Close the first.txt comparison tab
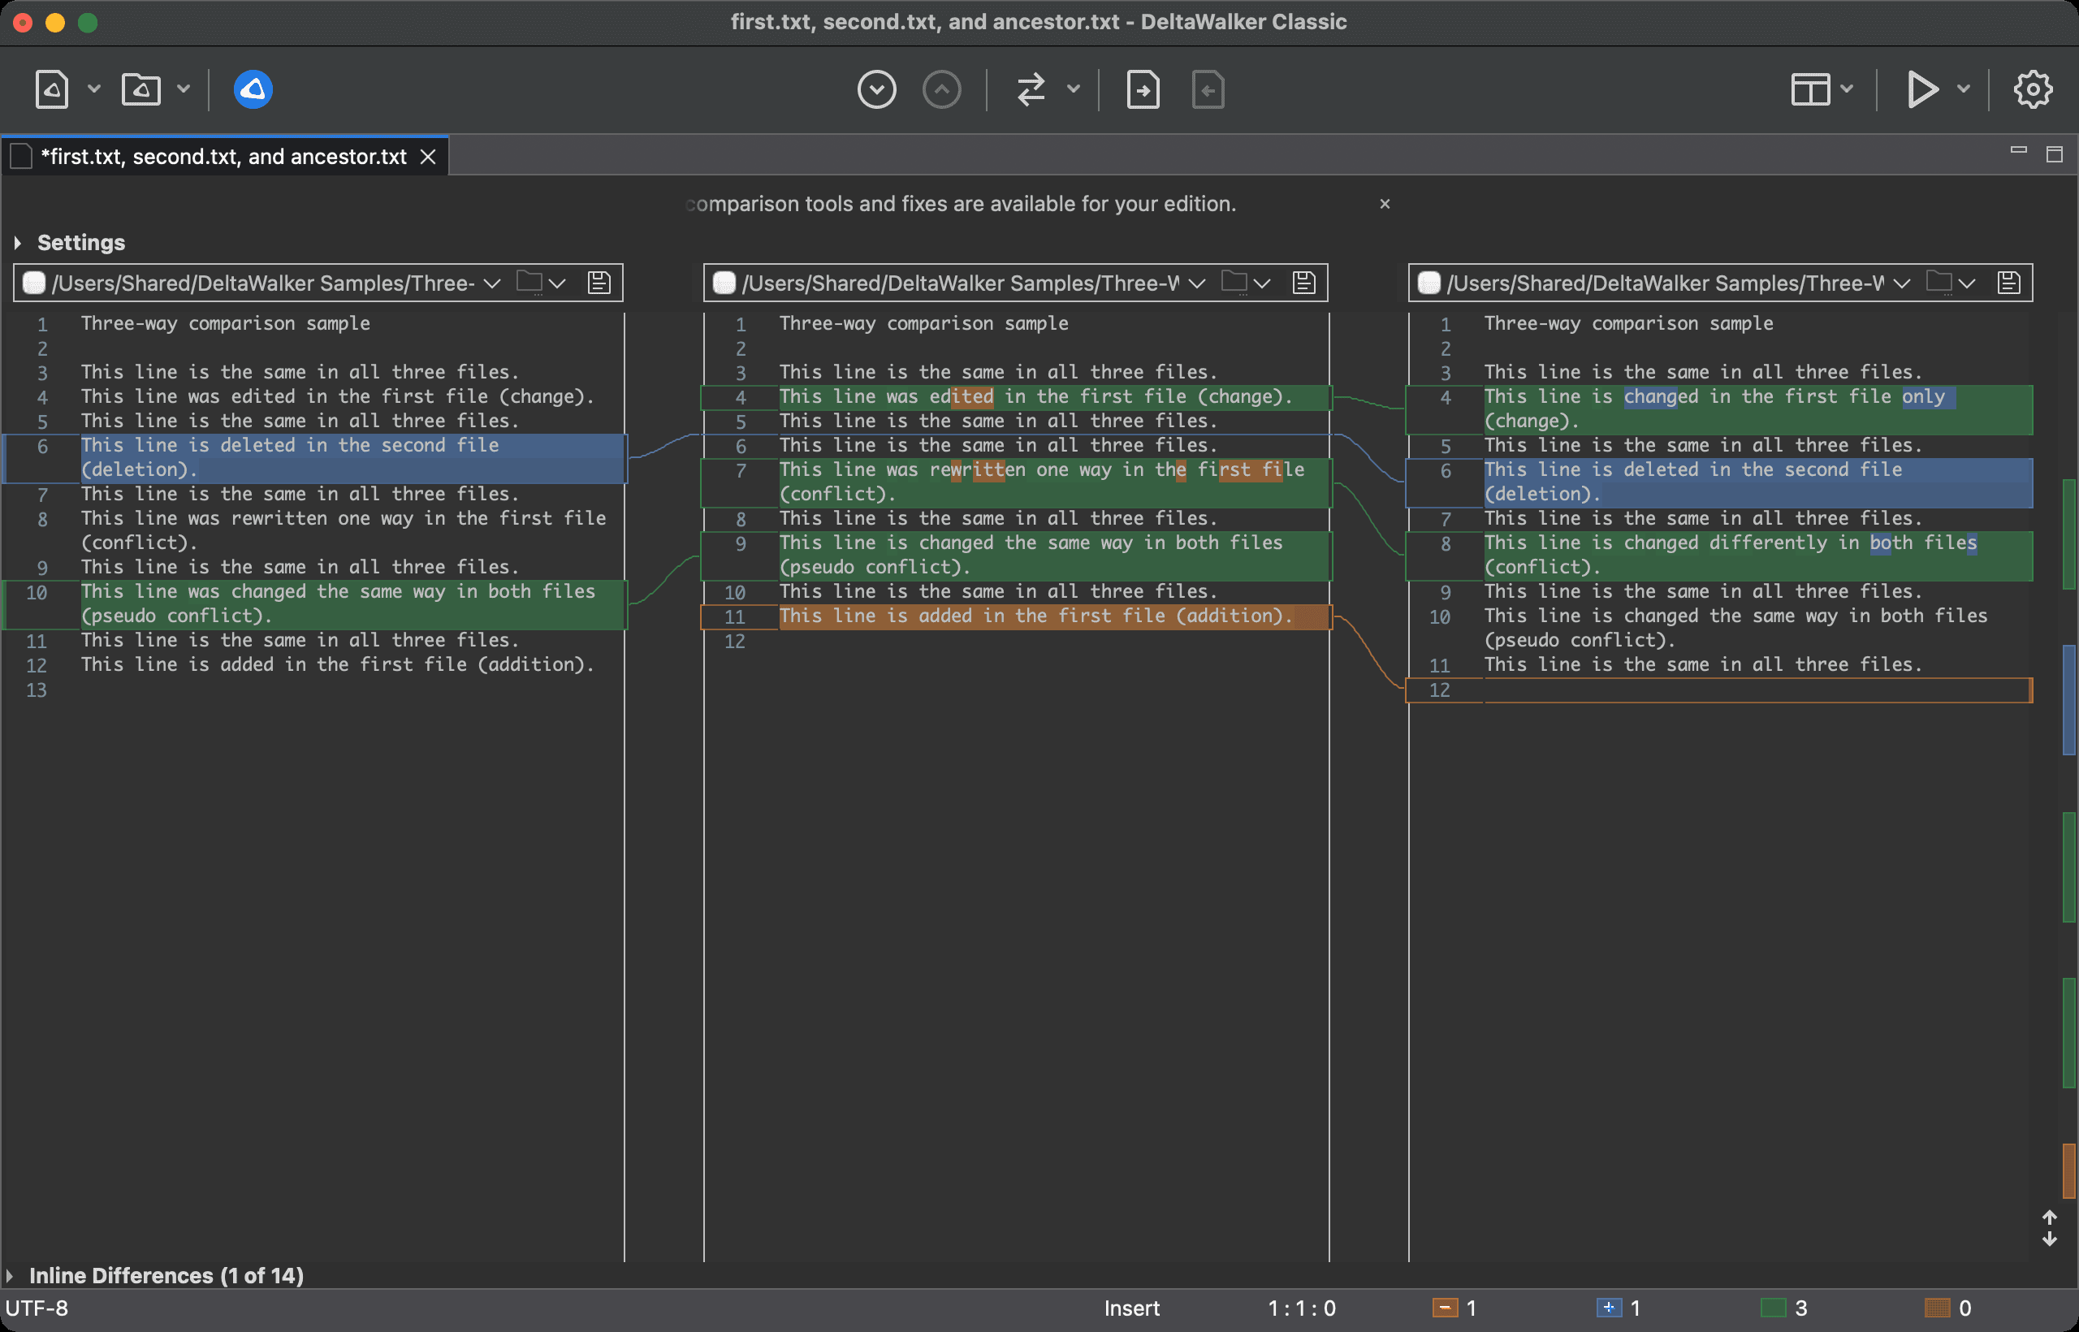This screenshot has height=1332, width=2079. click(428, 157)
